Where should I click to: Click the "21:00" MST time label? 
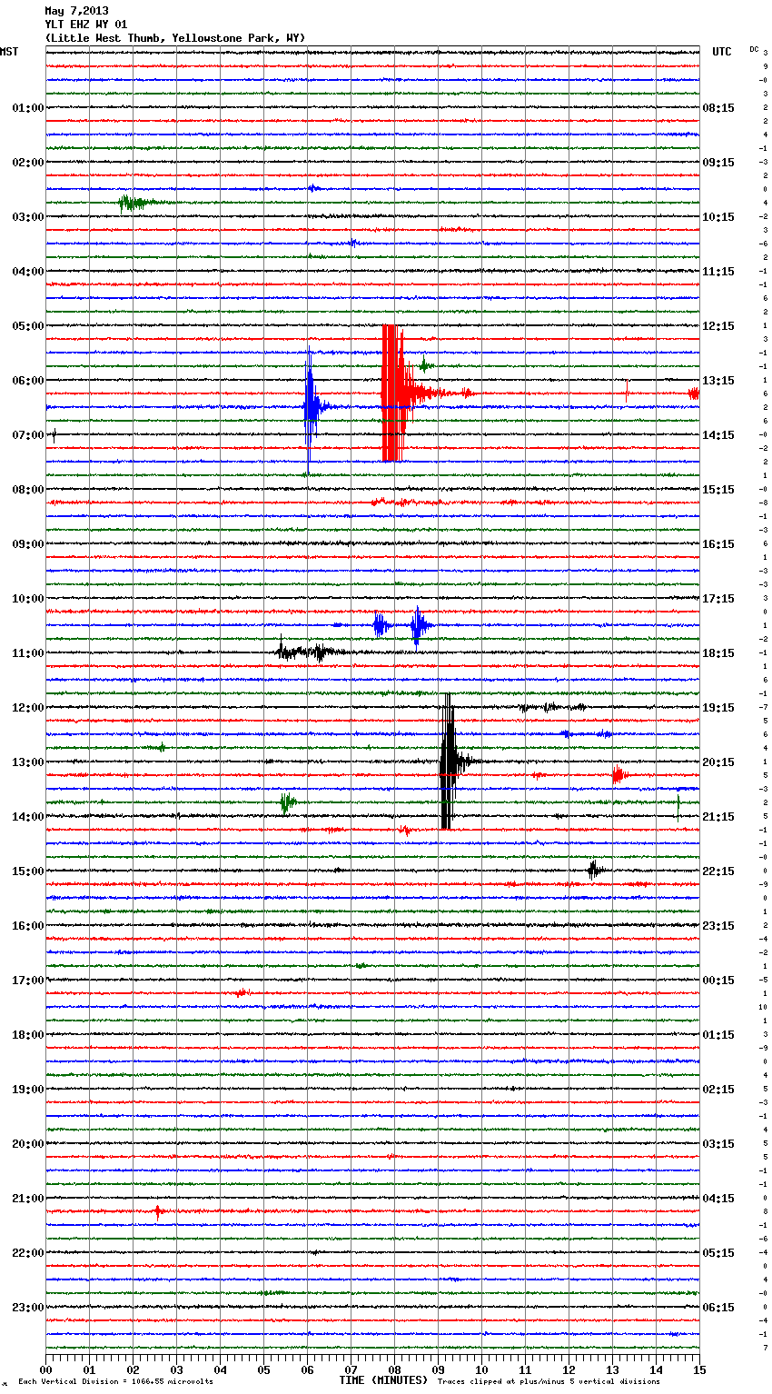coord(28,1199)
